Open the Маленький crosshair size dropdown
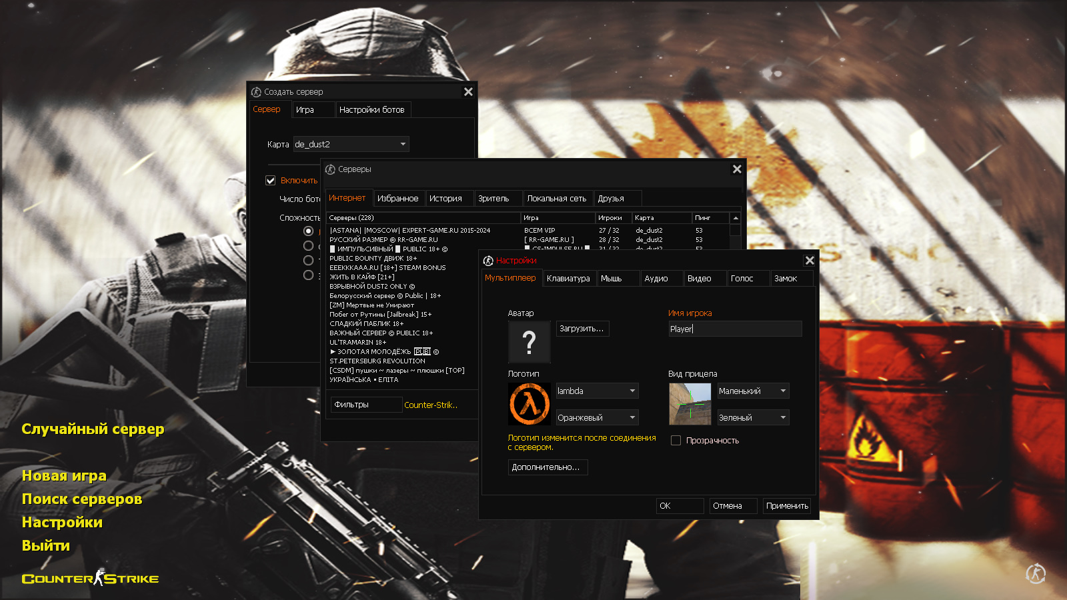1067x600 pixels. pyautogui.click(x=753, y=391)
